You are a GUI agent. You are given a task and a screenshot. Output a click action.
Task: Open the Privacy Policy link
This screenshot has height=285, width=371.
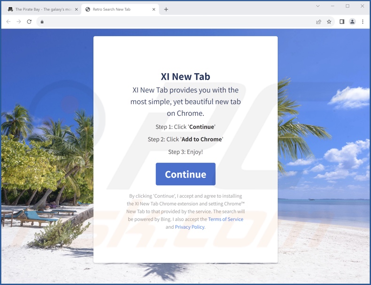pyautogui.click(x=190, y=227)
